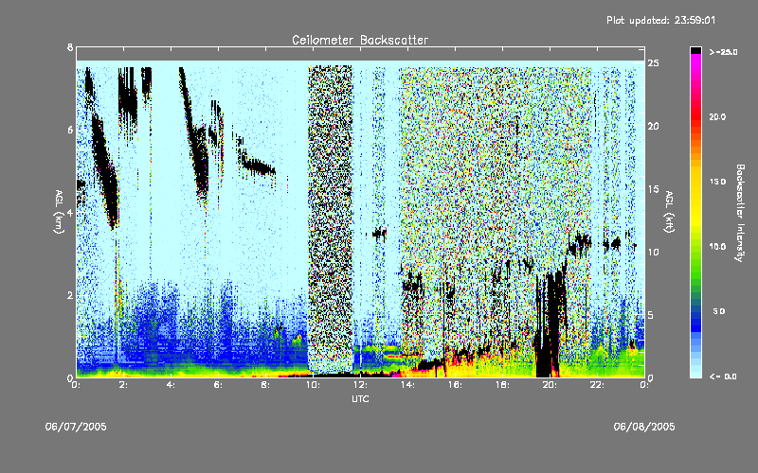This screenshot has width=758, height=473.
Task: Click the '25' tick on right kft axis
Action: pyautogui.click(x=653, y=63)
